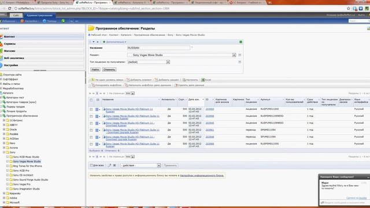
Task: Open the action menu icon for row 203961
Action: [x=98, y=130]
